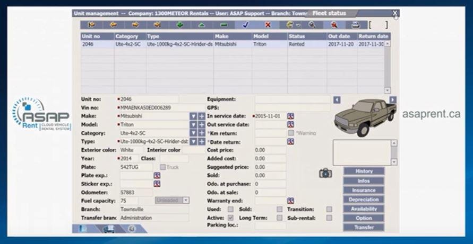Image resolution: width=473 pixels, height=244 pixels.
Task: Check the Used checkbox
Action: pyautogui.click(x=230, y=209)
